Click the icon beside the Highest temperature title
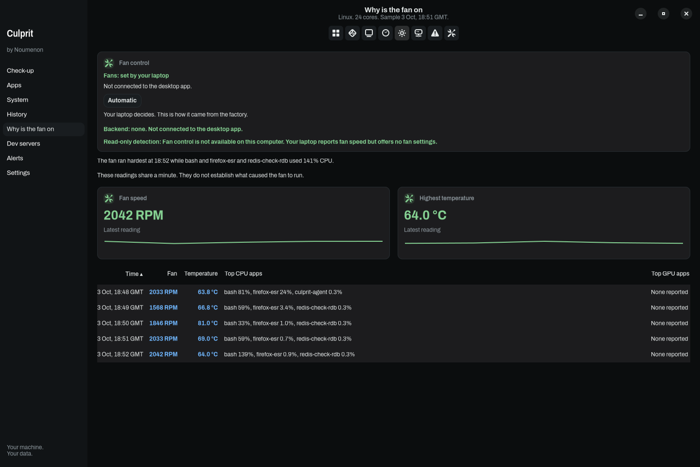Image resolution: width=700 pixels, height=467 pixels. pos(409,198)
